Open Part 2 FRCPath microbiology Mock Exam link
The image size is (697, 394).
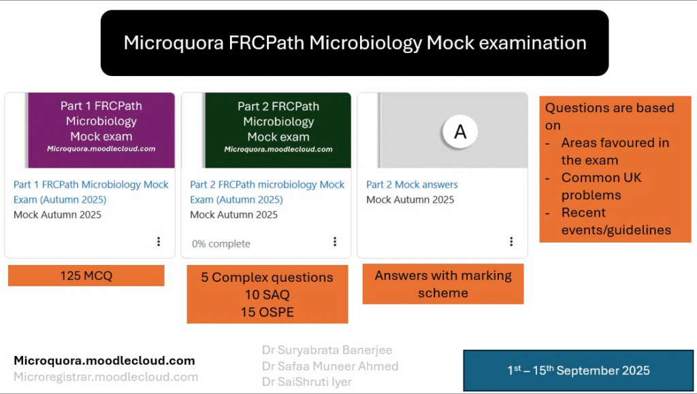pyautogui.click(x=267, y=192)
